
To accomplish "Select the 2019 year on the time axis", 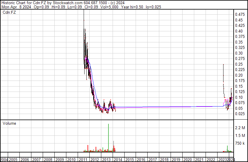I will click(x=176, y=160).
